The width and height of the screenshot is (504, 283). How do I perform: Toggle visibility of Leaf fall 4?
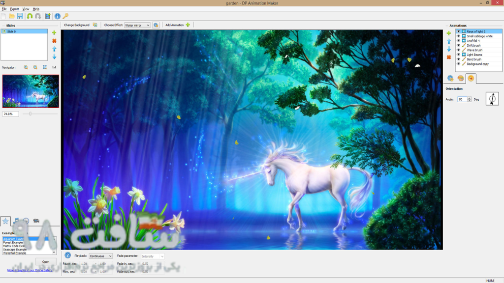459,41
